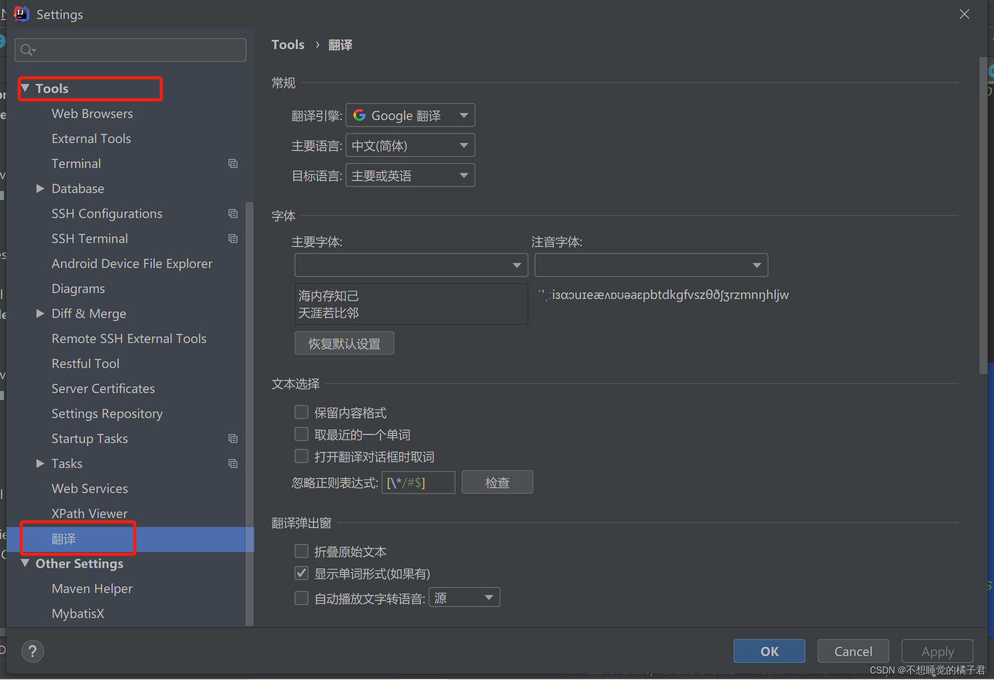Click project-level icon beside Terminal
994x680 pixels.
click(x=233, y=163)
